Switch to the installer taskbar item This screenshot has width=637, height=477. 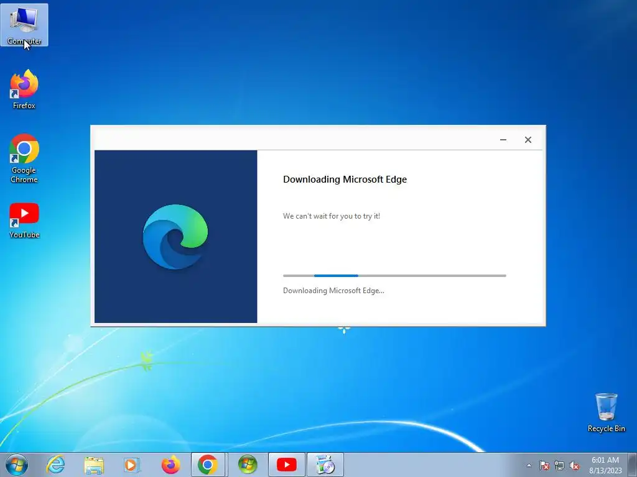click(325, 465)
